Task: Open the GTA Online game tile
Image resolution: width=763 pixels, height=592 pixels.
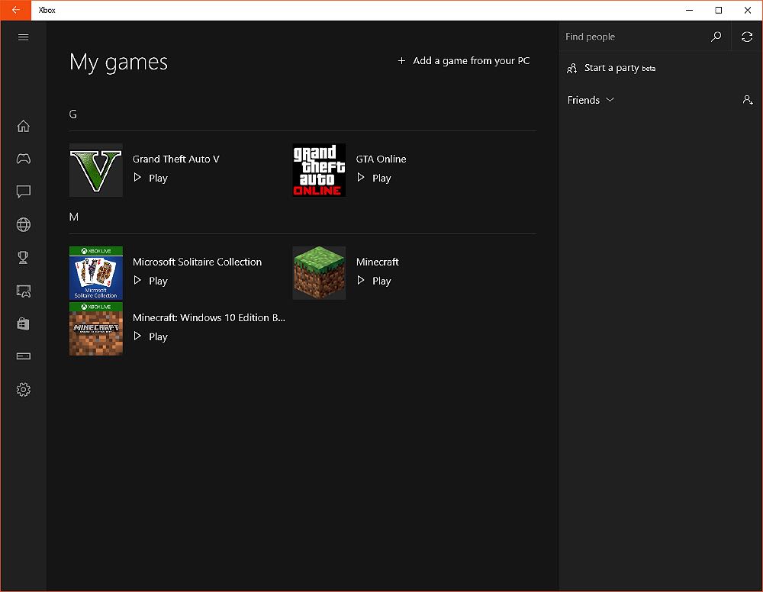Action: [x=318, y=170]
